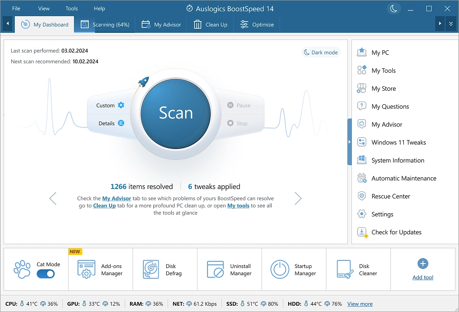Viewport: 459px width, 312px height.
Task: Open the Disk Defrag tool icon
Action: (x=151, y=269)
